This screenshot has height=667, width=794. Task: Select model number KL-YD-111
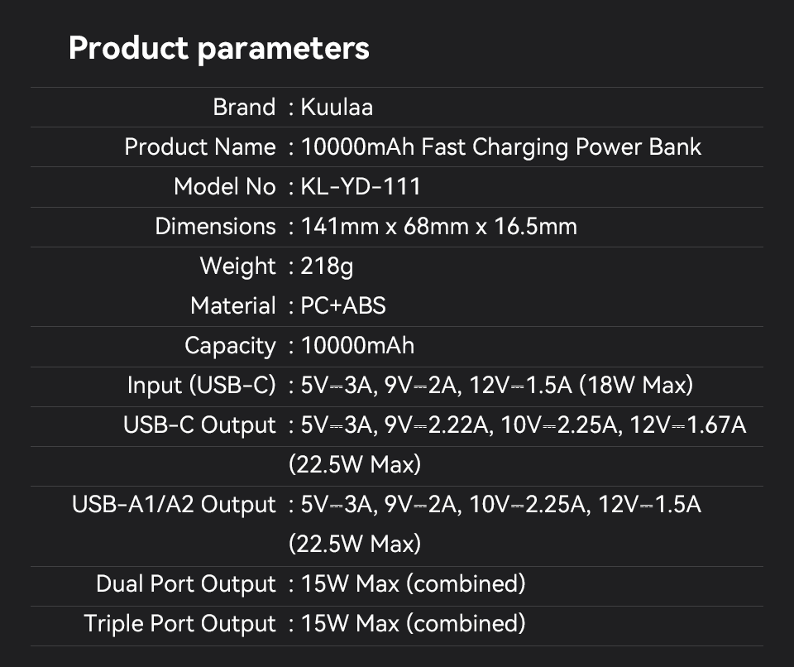point(361,186)
